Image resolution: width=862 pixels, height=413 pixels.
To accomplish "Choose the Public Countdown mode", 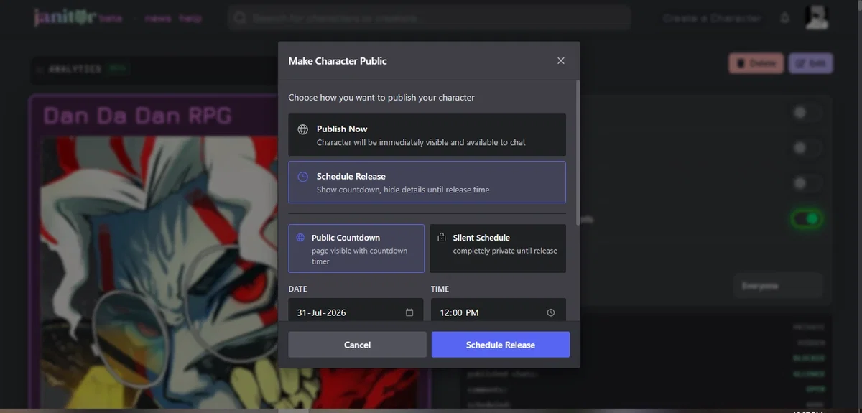I will [356, 249].
